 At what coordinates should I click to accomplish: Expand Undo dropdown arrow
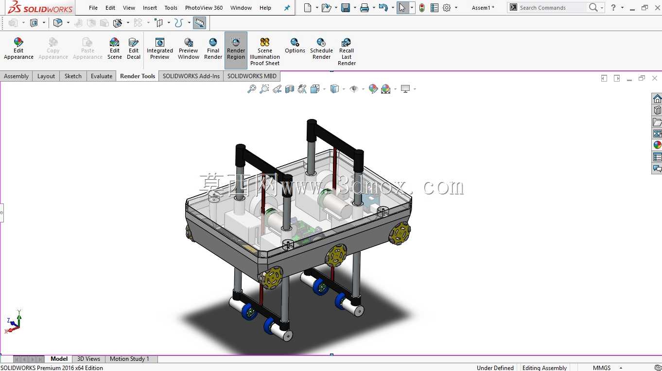(392, 8)
